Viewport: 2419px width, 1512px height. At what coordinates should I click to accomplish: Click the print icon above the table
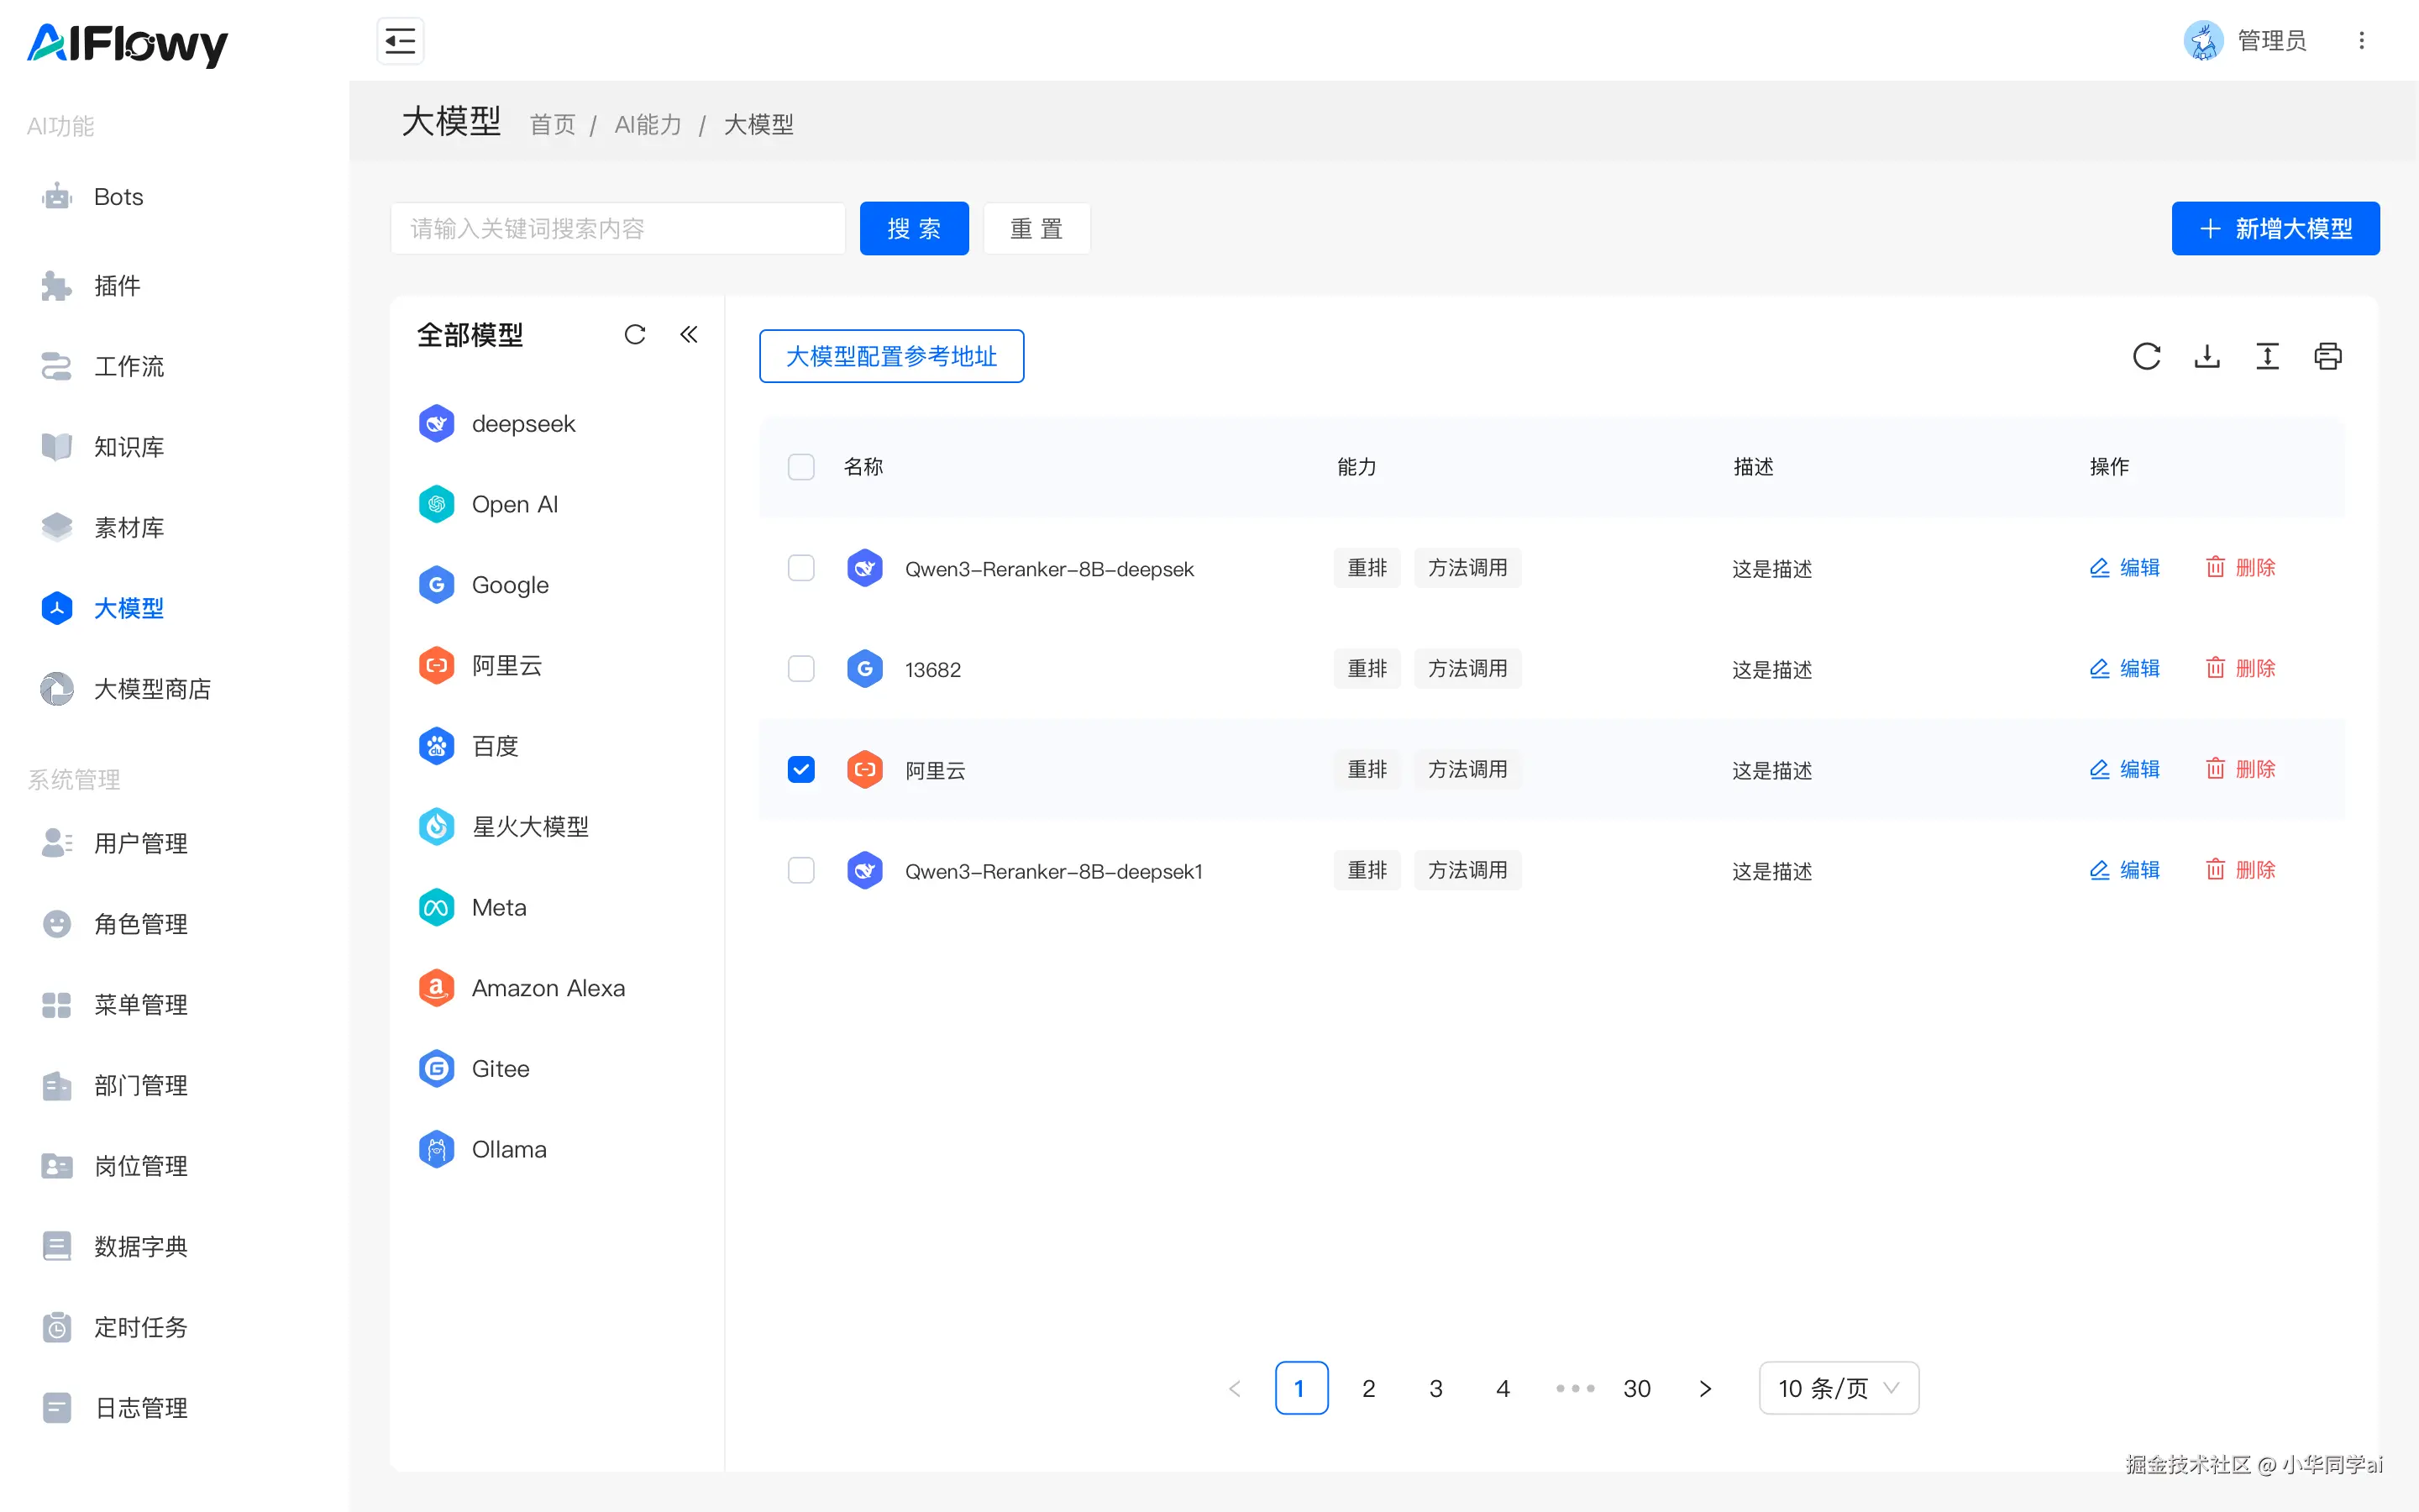coord(2327,356)
